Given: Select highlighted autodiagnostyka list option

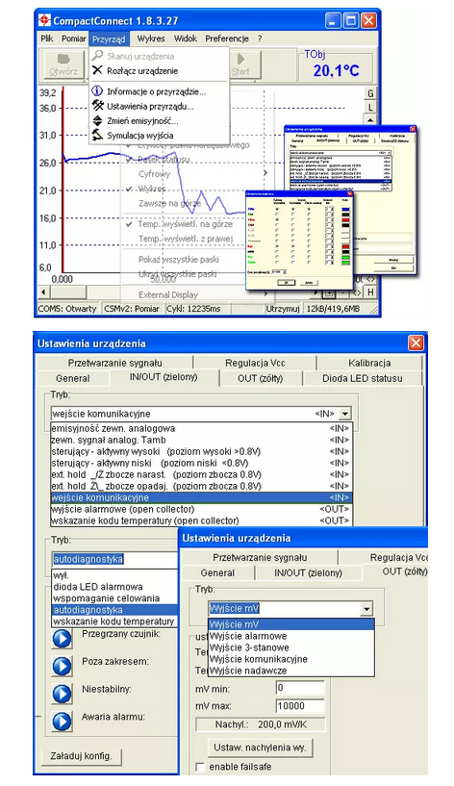Looking at the screenshot, I should tap(114, 610).
